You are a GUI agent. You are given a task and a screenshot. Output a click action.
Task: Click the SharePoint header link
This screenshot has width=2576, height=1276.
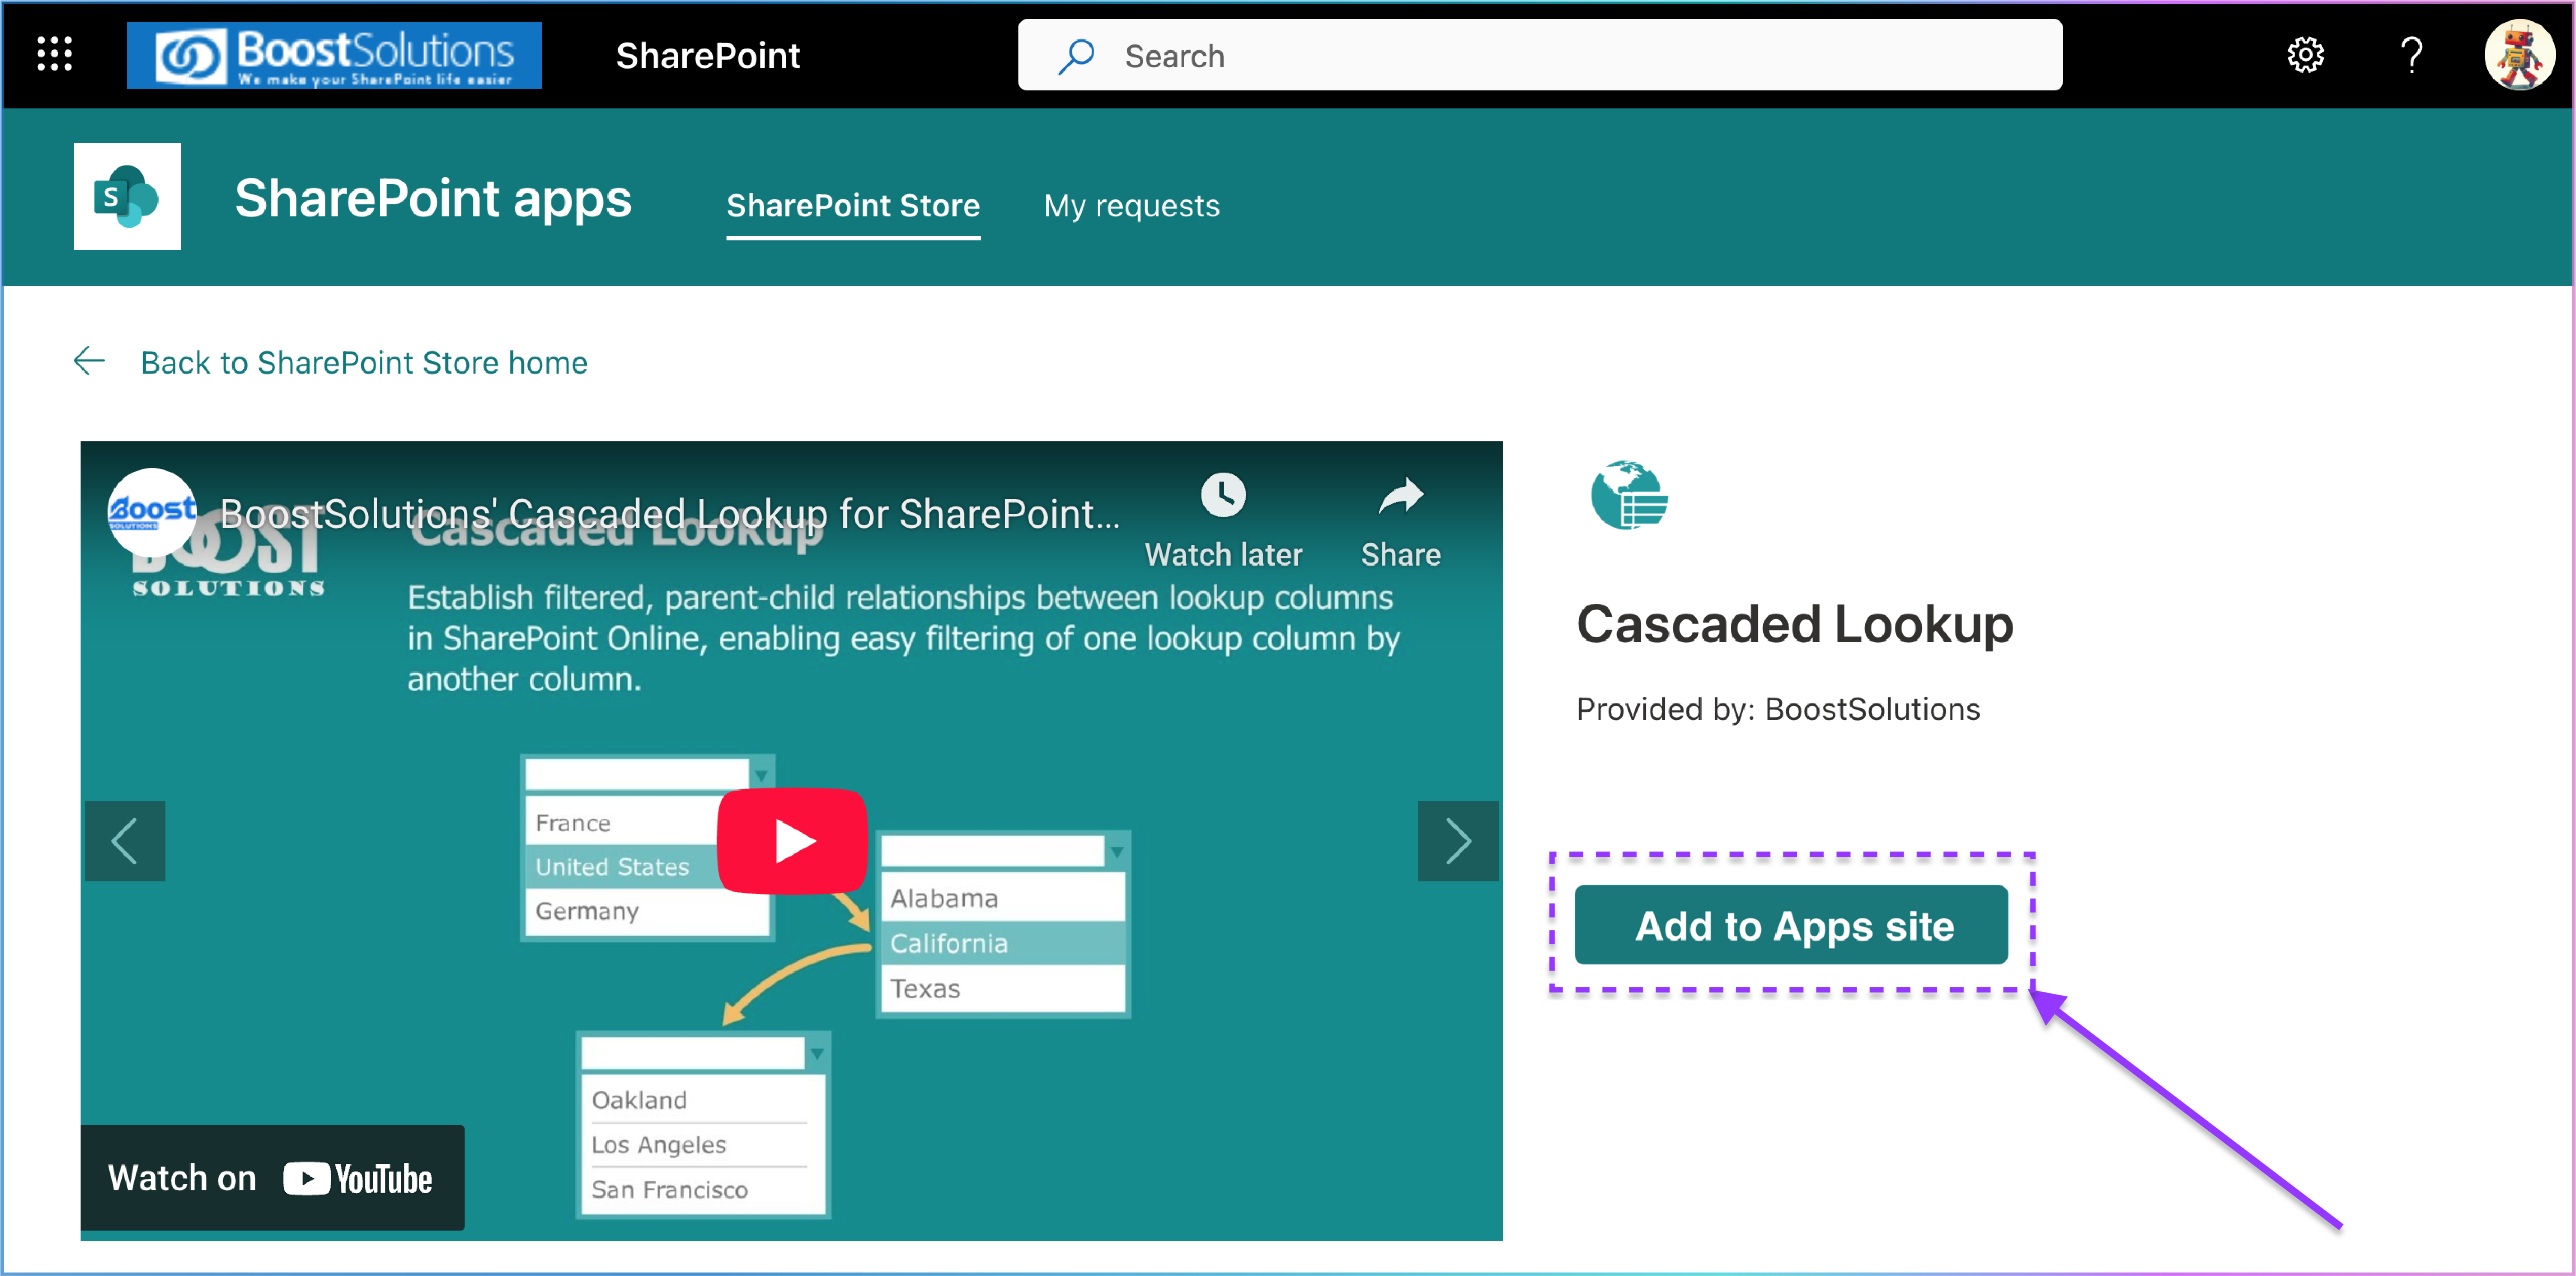[708, 56]
